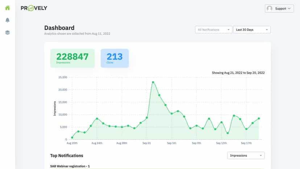
Task: Click the Showing Aug 21, 2022 to Sep 20, 2022 text
Action: pos(238,73)
